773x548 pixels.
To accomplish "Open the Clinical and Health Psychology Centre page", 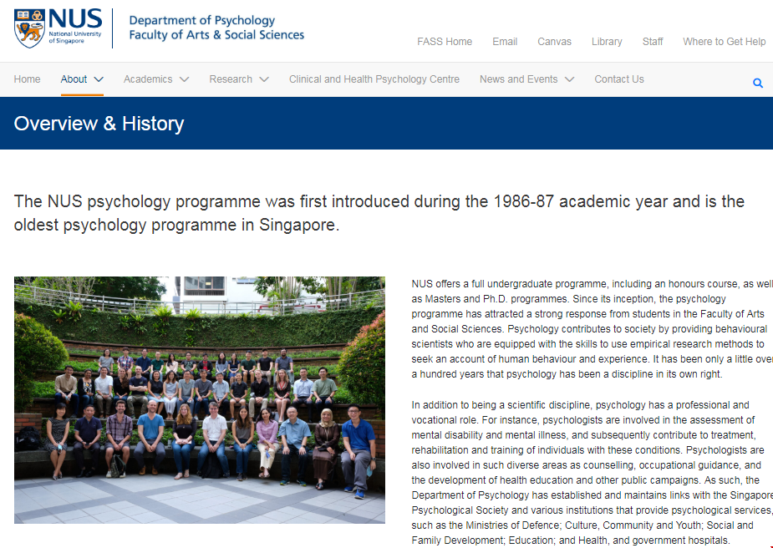I will [x=374, y=79].
